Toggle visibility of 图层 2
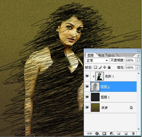This screenshot has width=142, height=137. coord(87,87)
